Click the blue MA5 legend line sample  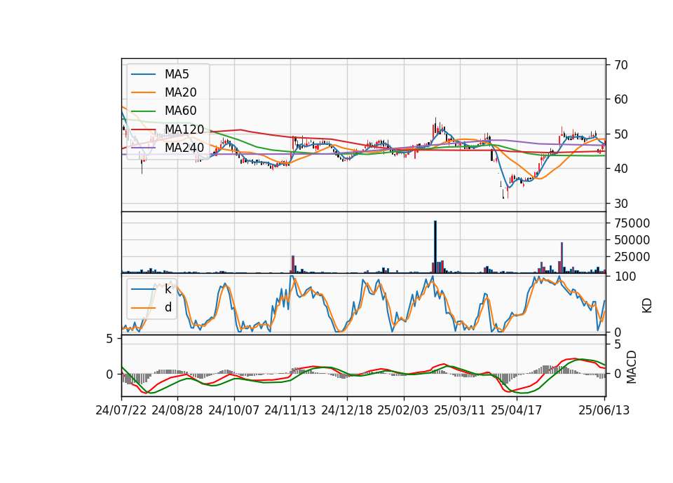(143, 75)
